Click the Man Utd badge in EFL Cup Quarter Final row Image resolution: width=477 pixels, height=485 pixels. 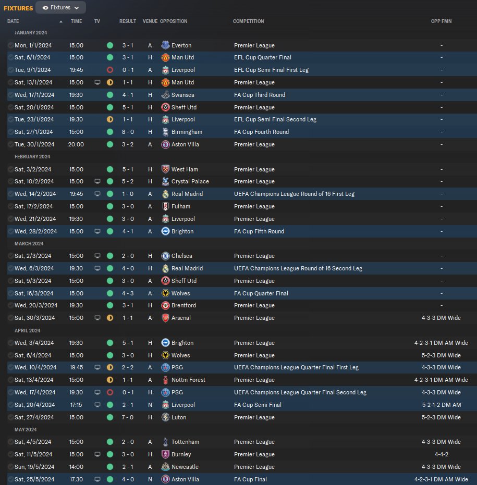click(165, 57)
